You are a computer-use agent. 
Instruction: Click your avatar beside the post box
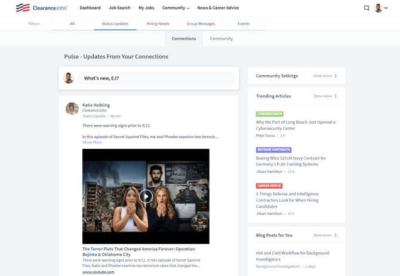tap(69, 78)
